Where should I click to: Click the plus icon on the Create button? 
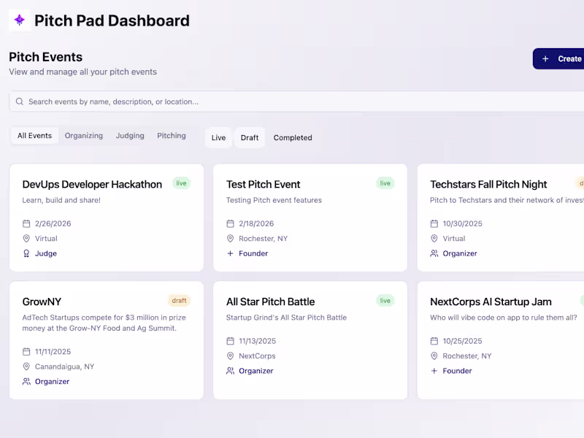tap(546, 58)
